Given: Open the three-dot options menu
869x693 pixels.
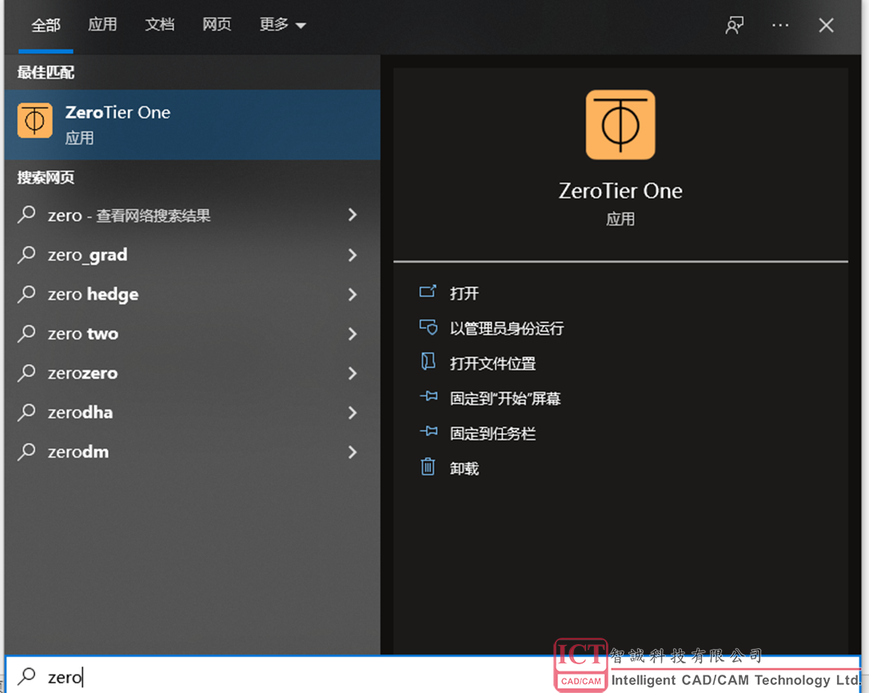Looking at the screenshot, I should [x=780, y=25].
